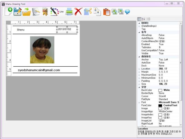Screen dimensions: 185x139
Task: Click the ImageAlign value MiddleCenter
Action: [165, 112]
